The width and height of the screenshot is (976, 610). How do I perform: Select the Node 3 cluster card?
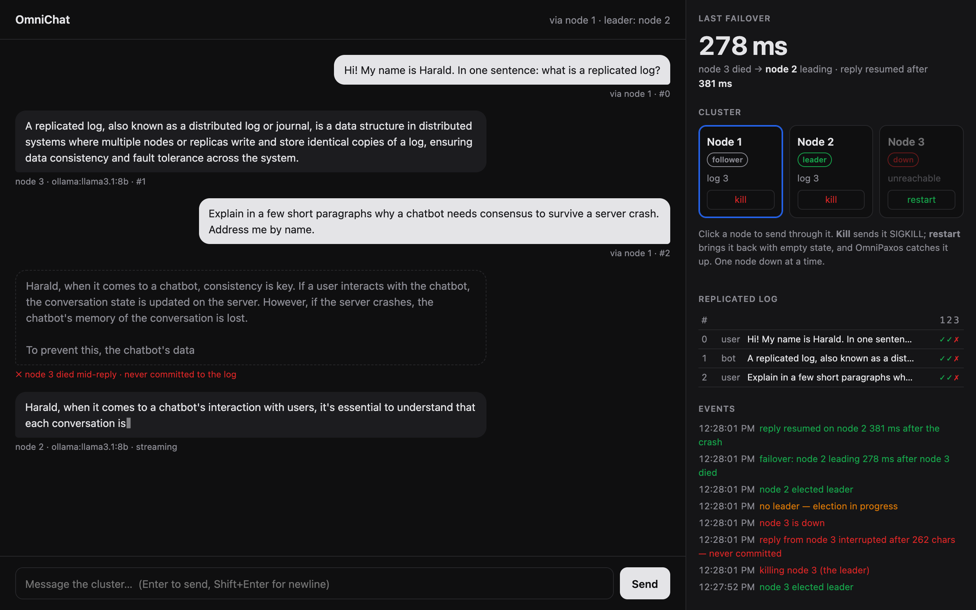(921, 172)
